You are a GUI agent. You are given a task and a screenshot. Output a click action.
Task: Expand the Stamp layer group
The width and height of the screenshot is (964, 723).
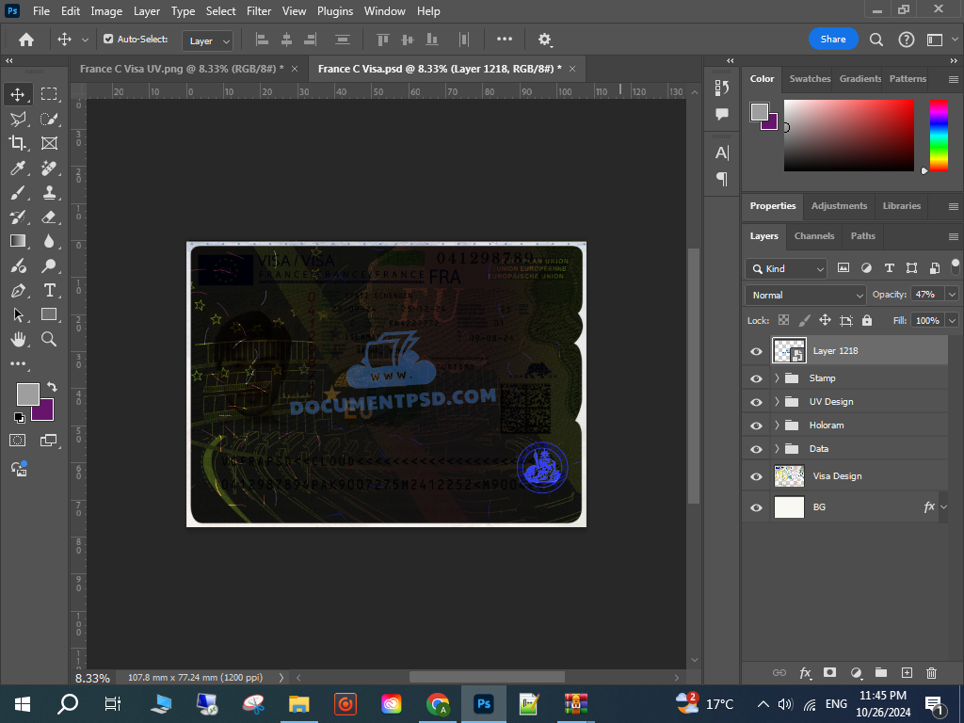[777, 378]
